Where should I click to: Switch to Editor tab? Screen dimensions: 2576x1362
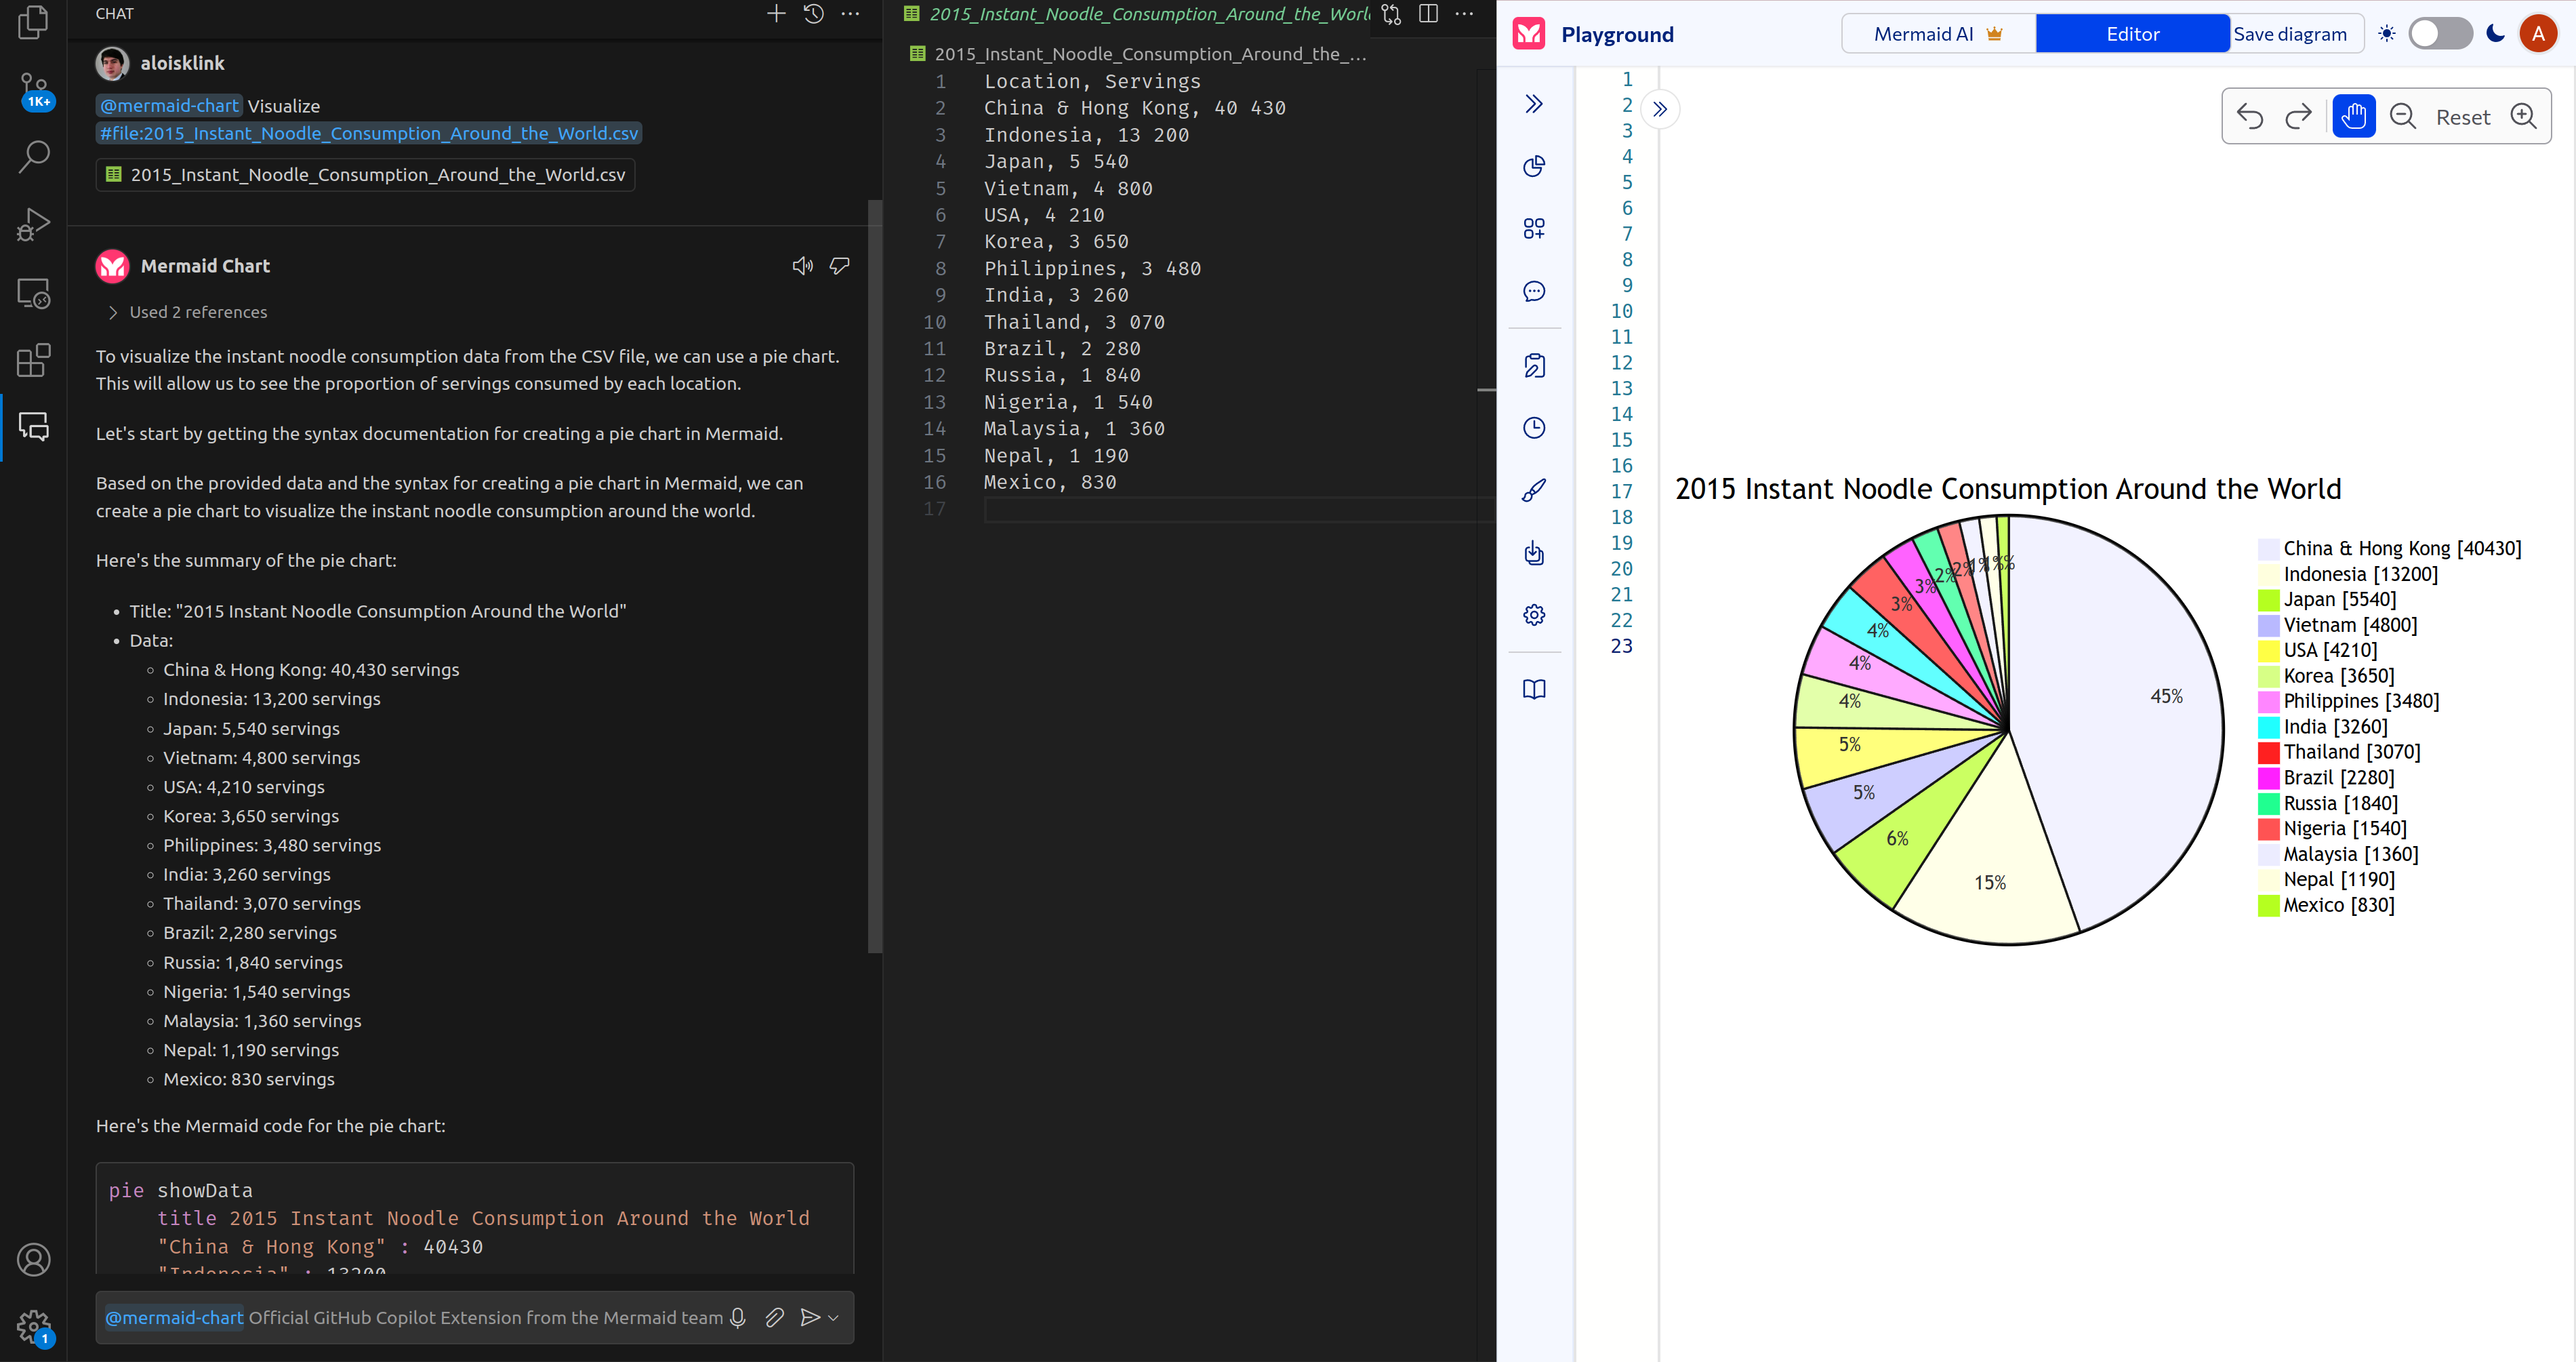pos(2132,34)
